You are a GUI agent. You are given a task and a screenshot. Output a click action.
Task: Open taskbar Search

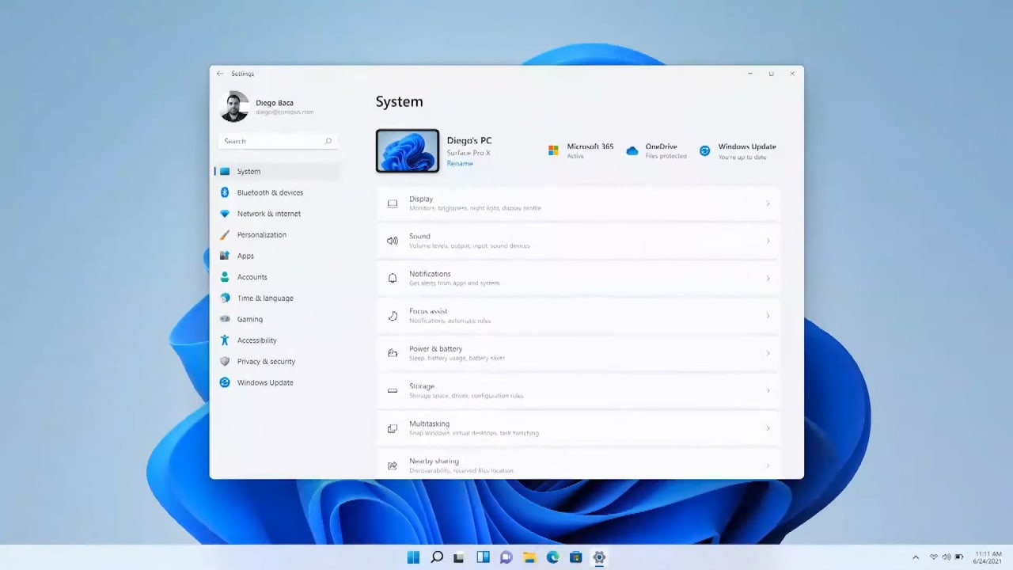[437, 557]
